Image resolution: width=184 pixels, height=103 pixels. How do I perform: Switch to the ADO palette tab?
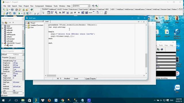pos(113,9)
